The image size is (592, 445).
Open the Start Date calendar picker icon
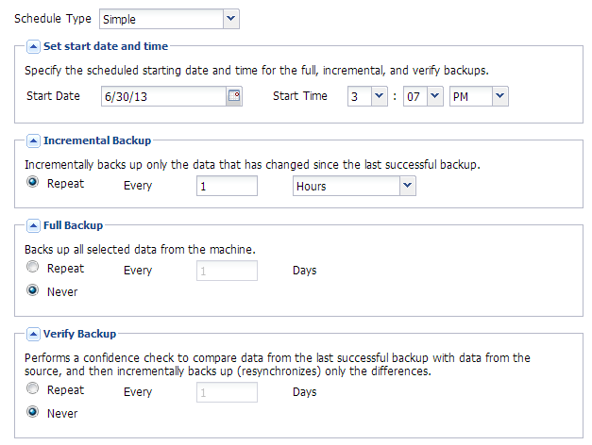234,96
